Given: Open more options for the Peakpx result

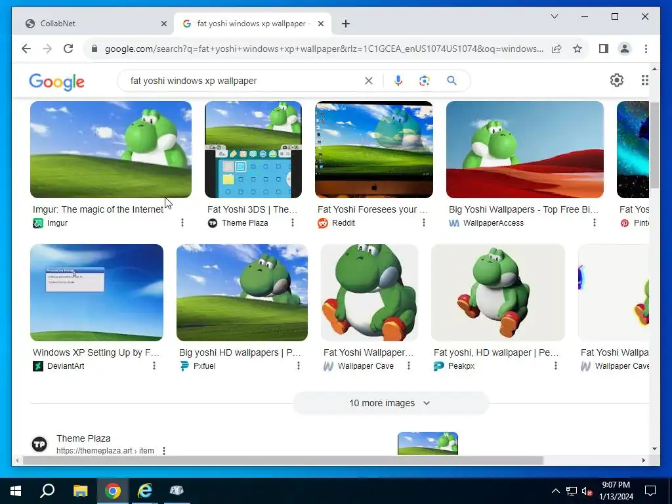Looking at the screenshot, I should click(555, 366).
